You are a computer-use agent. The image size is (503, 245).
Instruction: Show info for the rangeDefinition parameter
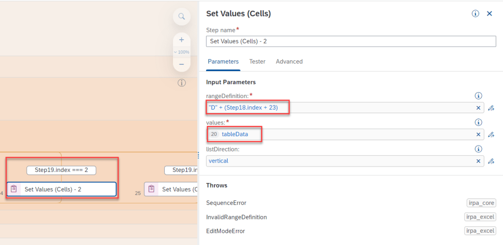click(478, 96)
